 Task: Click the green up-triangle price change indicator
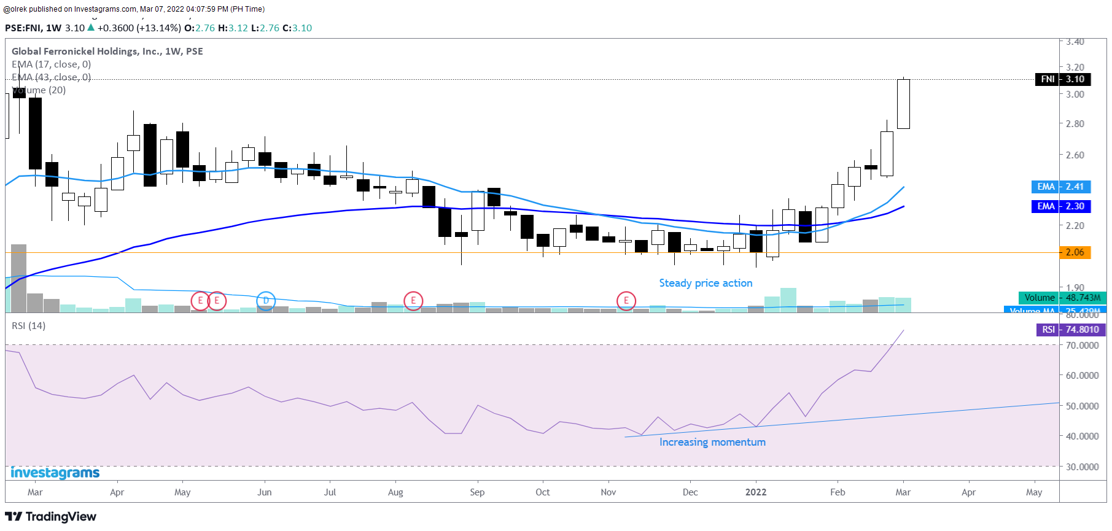tap(91, 28)
